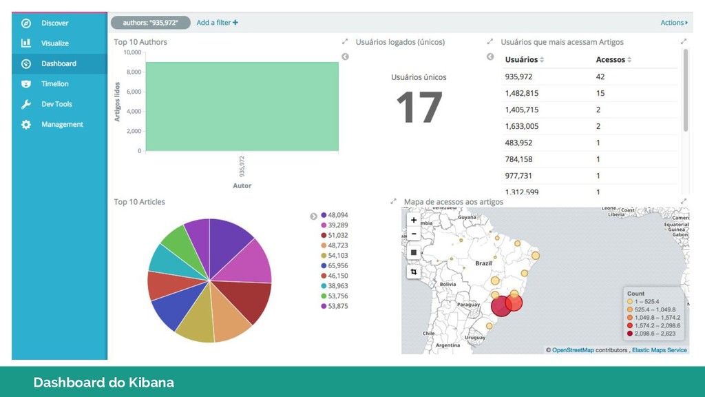Click the fit data bounds crop tool
The height and width of the screenshot is (397, 705).
tap(414, 272)
